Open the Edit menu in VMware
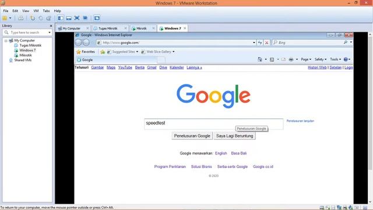Screen dimensions: 373x210 click(15, 10)
